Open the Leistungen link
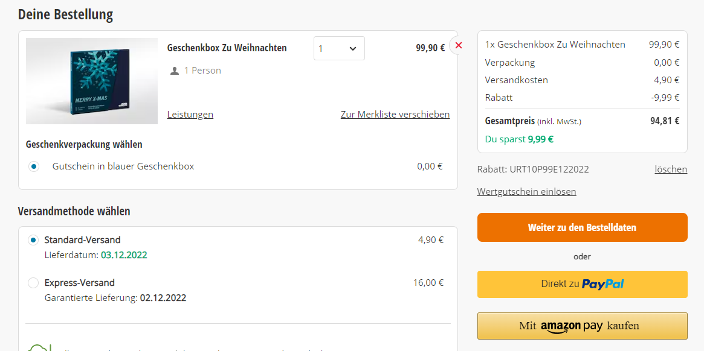The width and height of the screenshot is (704, 351). [x=190, y=115]
